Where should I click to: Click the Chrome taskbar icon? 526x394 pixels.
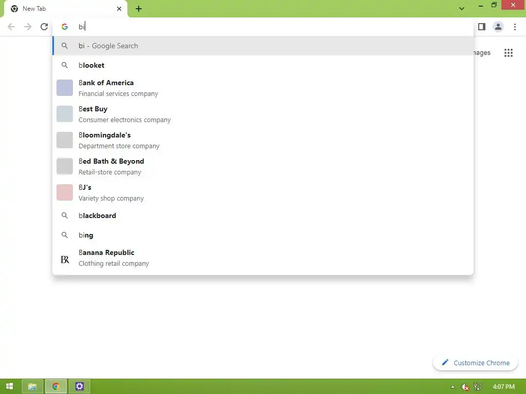pos(55,386)
